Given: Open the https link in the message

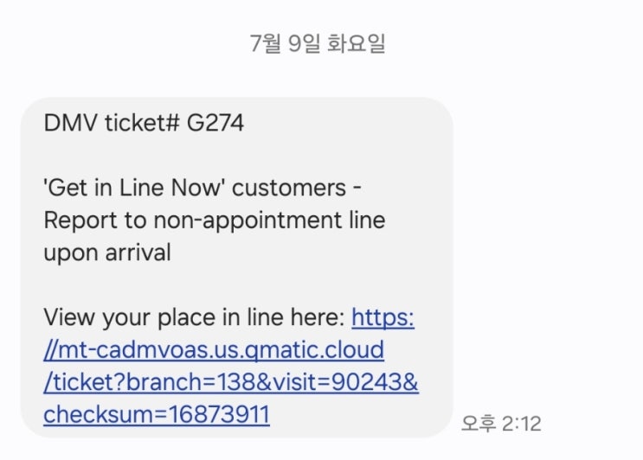Looking at the screenshot, I should click(383, 318).
